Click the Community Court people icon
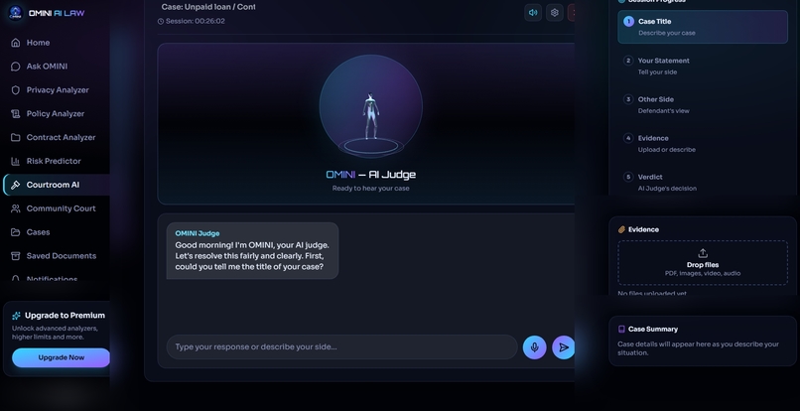Image resolution: width=800 pixels, height=411 pixels. tap(16, 208)
